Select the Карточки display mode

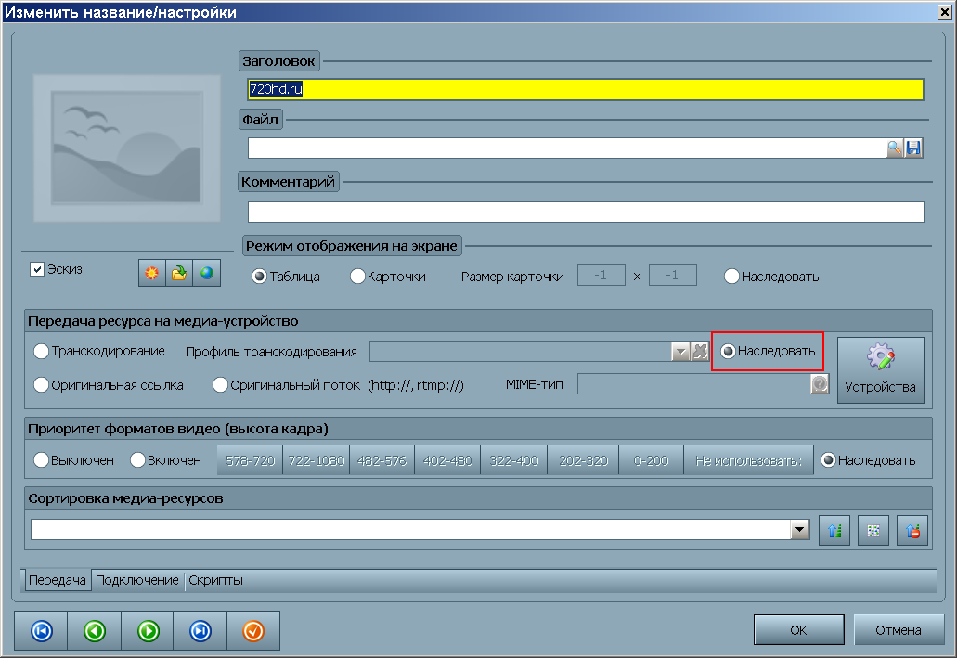tap(357, 277)
